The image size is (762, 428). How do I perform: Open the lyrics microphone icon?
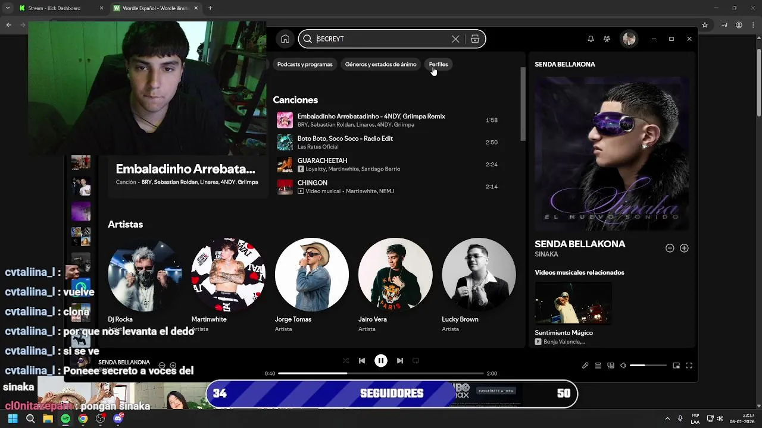click(585, 366)
